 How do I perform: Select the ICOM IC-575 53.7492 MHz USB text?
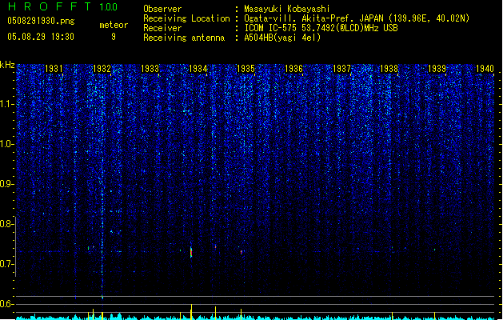(321, 28)
